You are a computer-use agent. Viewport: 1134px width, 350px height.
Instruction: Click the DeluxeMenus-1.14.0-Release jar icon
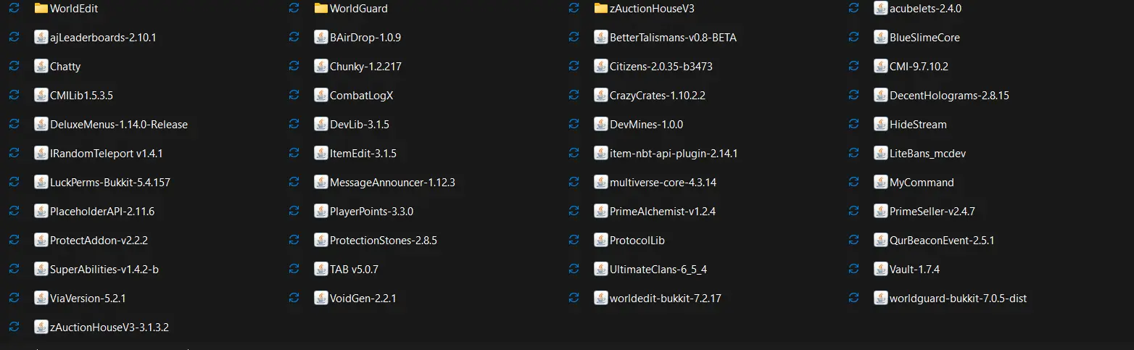(41, 124)
